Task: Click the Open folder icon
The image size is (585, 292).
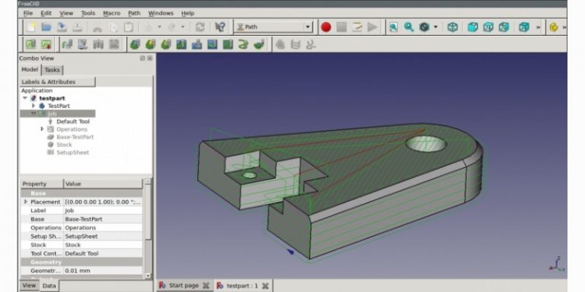Action: click(x=46, y=27)
